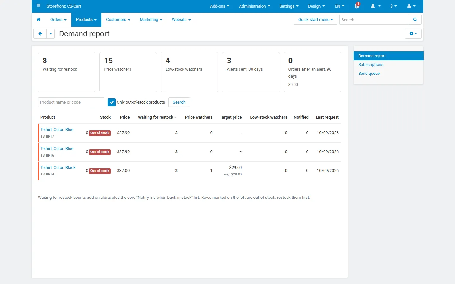Open the Website menu
This screenshot has width=455, height=284.
click(x=181, y=20)
